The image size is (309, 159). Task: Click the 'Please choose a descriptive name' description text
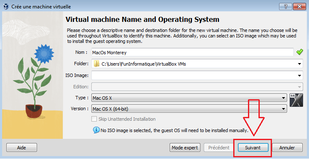182,36
